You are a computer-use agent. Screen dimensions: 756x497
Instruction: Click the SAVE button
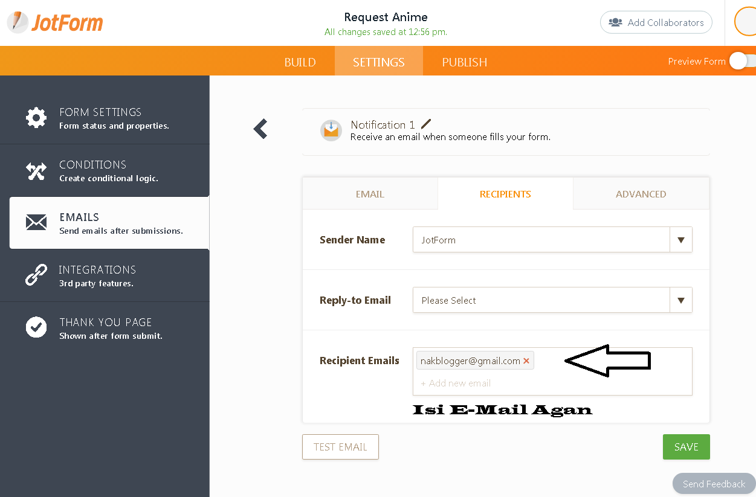pyautogui.click(x=686, y=447)
